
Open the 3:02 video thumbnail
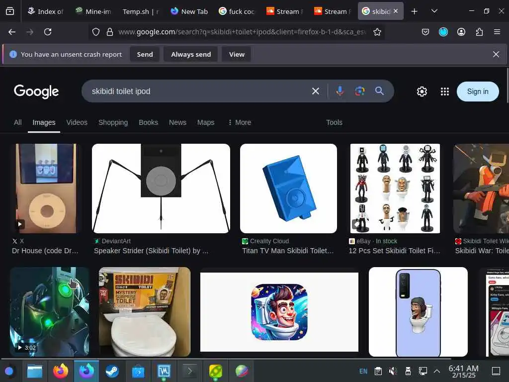click(49, 312)
